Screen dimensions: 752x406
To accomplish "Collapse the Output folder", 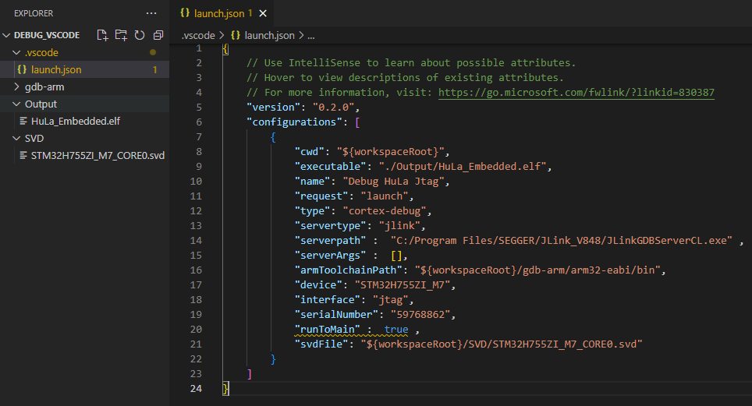I will pyautogui.click(x=16, y=104).
